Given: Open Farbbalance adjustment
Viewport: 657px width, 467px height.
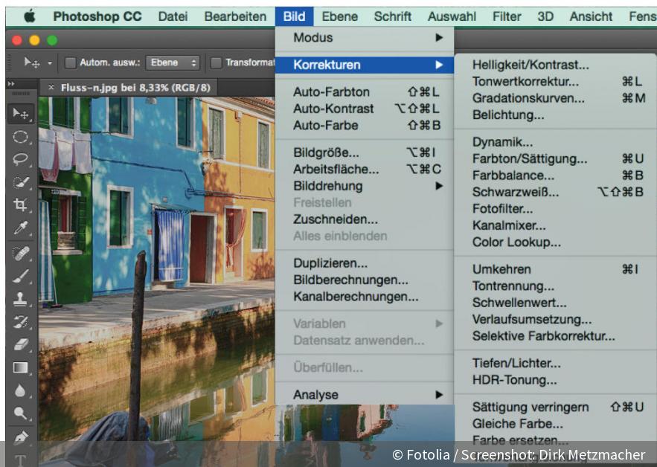Looking at the screenshot, I should pos(556,175).
